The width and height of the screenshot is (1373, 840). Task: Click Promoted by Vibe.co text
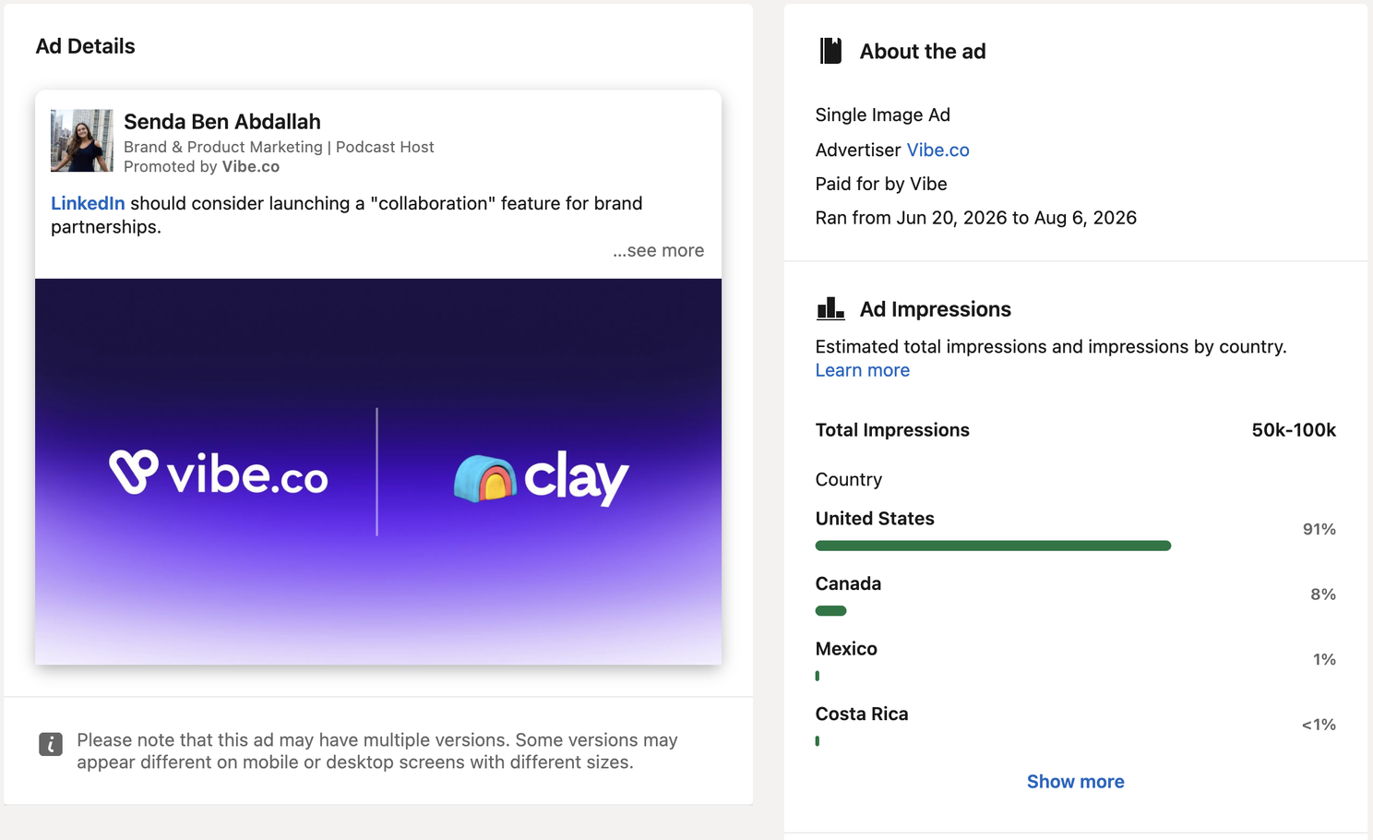(201, 167)
